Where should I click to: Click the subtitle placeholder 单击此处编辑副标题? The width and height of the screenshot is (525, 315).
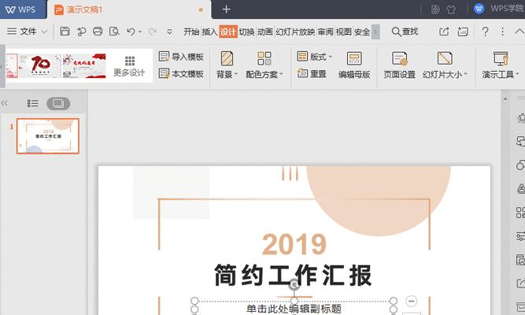[294, 309]
